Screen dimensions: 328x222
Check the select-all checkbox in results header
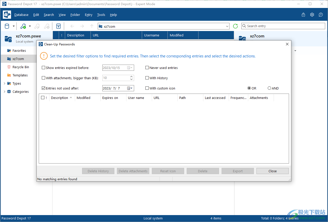43,98
